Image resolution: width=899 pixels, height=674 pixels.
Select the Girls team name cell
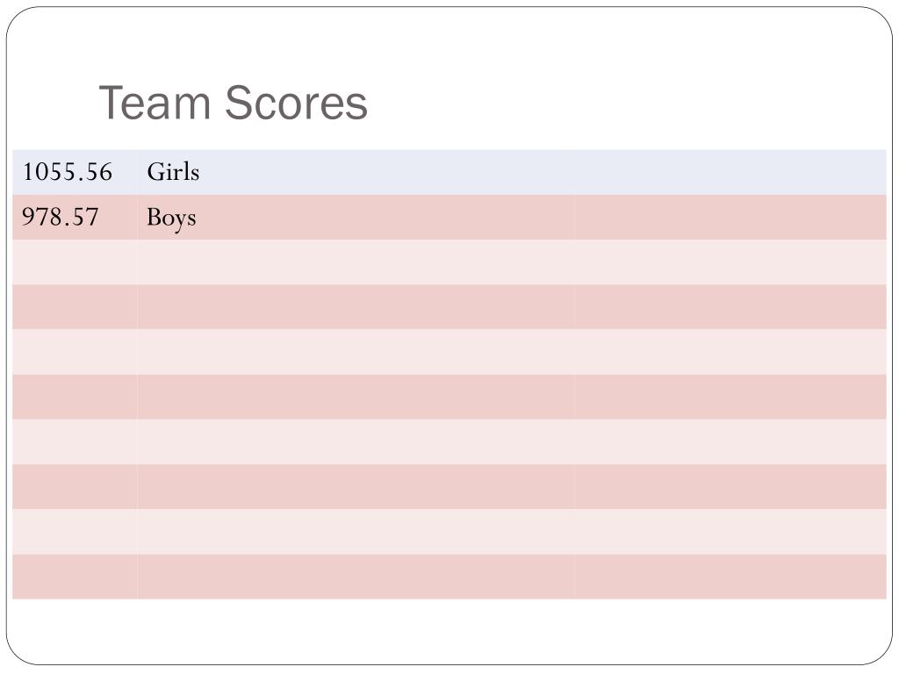(355, 172)
